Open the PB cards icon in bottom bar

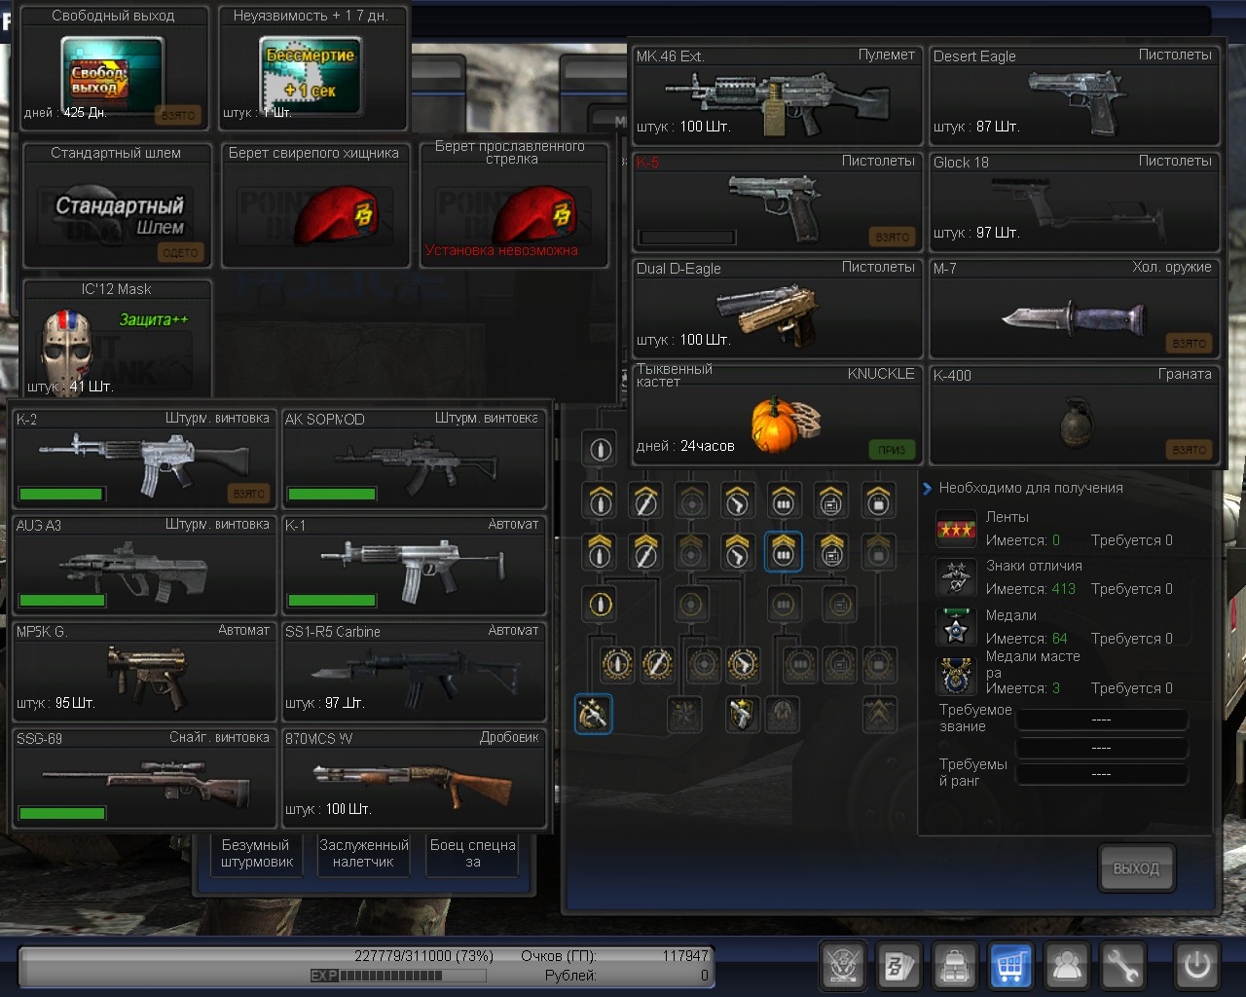tap(898, 966)
